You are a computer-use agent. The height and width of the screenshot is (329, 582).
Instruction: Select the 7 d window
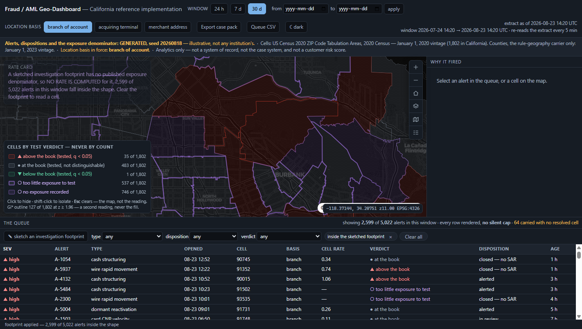[x=238, y=9]
